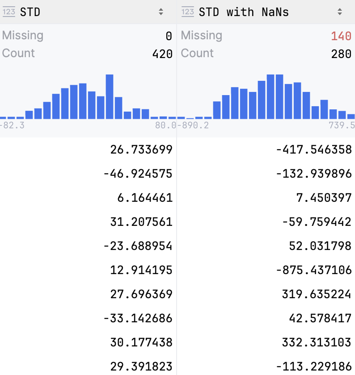Click the histogram maximum label 80.0
The height and width of the screenshot is (375, 355).
[x=165, y=125]
